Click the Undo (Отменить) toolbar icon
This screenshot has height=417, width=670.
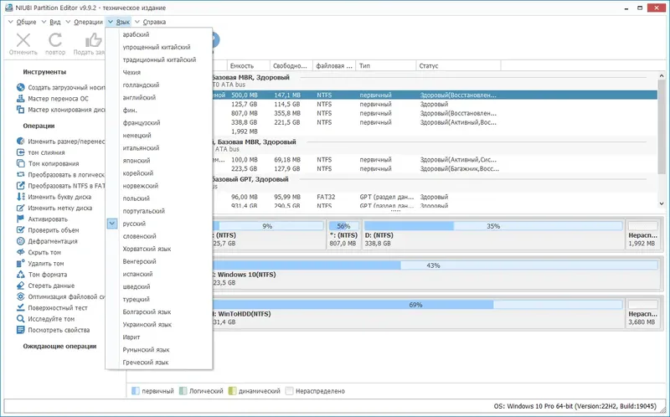[23, 40]
